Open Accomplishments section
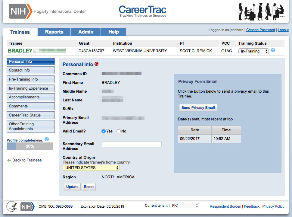The height and width of the screenshot is (217, 292). [x=31, y=97]
